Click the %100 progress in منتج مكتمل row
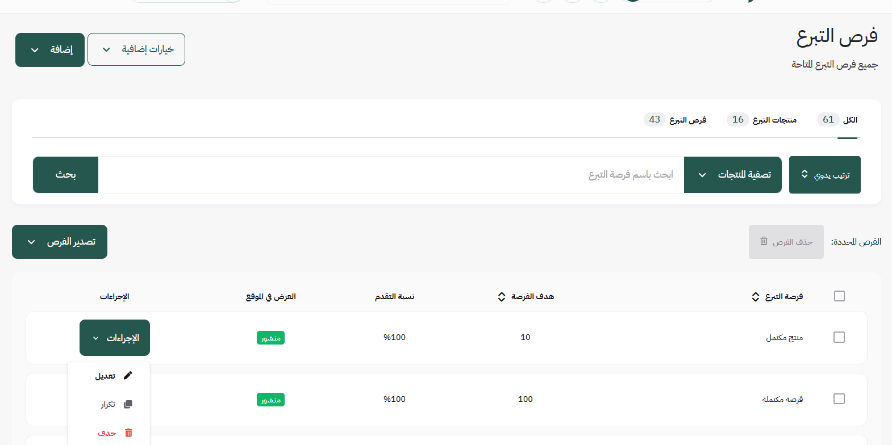 (x=394, y=337)
